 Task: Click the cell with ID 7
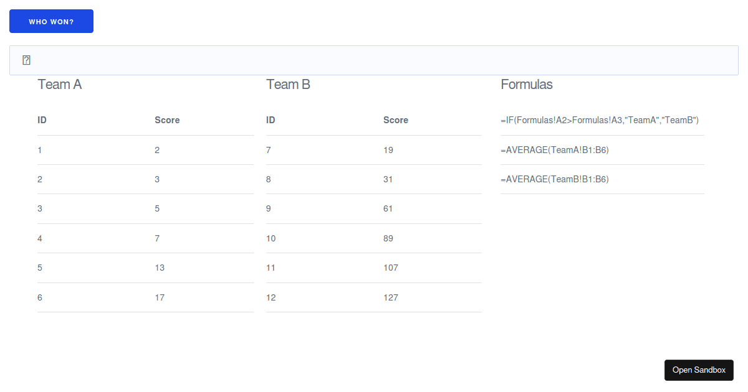268,150
